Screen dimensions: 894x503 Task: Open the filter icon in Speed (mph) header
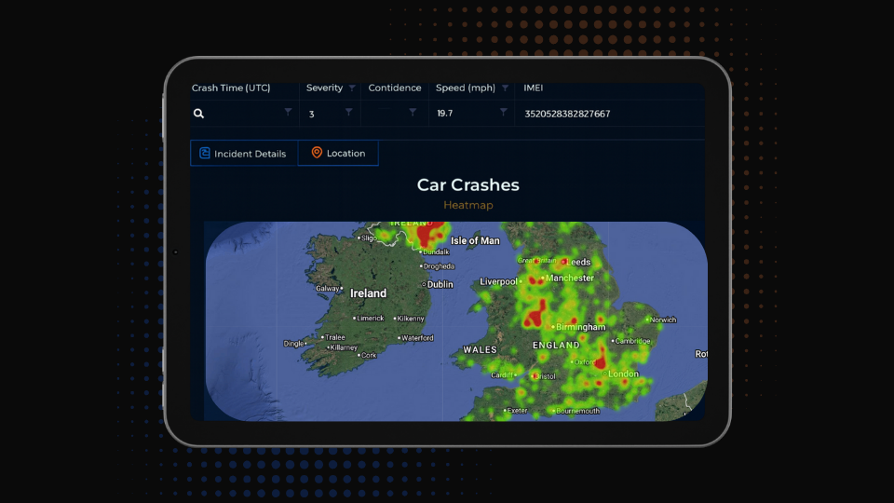pyautogui.click(x=505, y=88)
